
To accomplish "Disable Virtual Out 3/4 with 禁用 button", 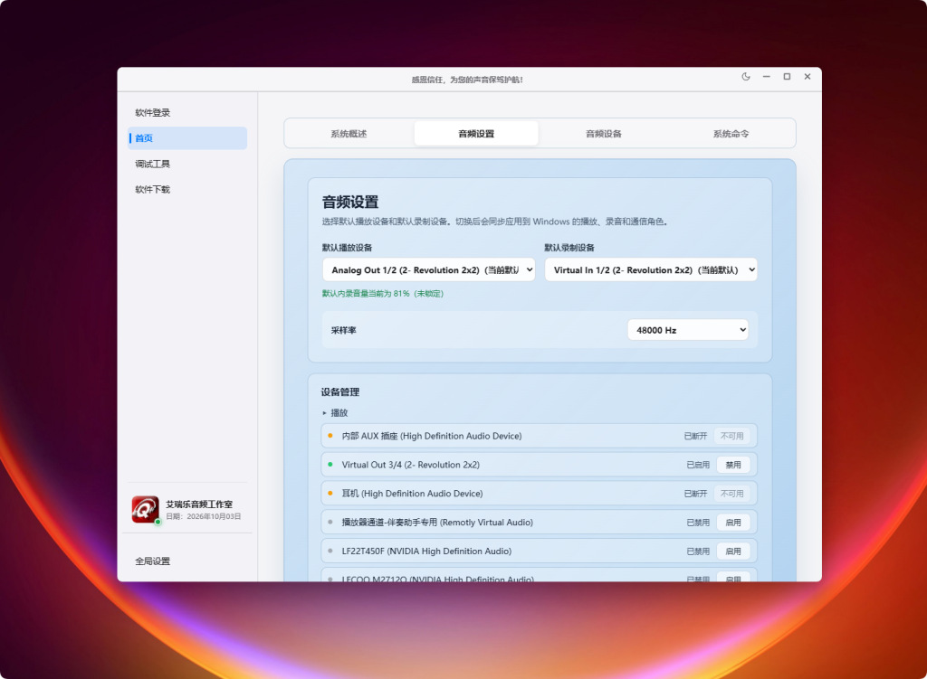I will click(733, 465).
